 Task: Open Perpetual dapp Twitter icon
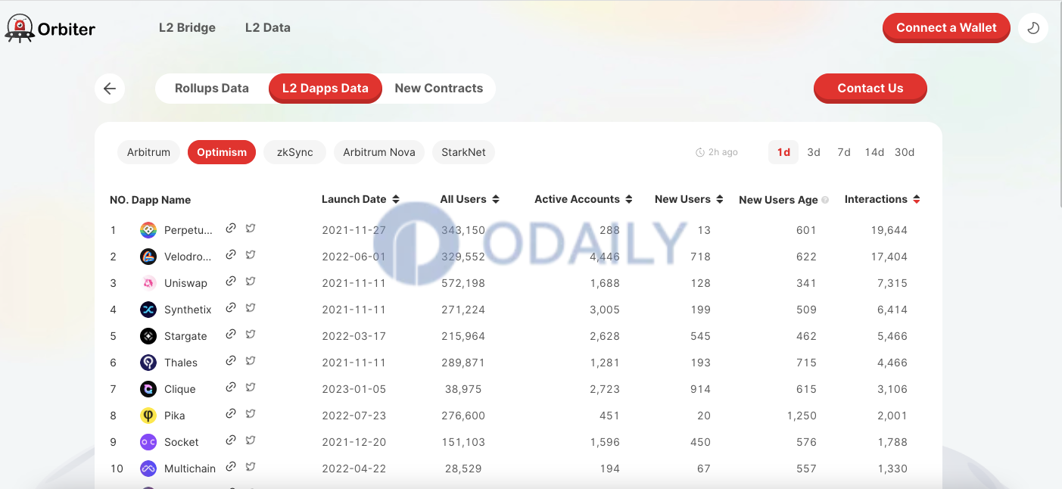251,228
